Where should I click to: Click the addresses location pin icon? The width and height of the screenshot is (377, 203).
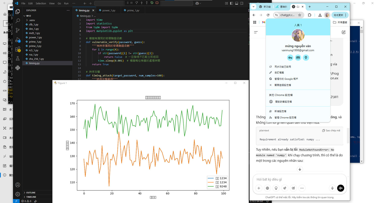tap(306, 58)
